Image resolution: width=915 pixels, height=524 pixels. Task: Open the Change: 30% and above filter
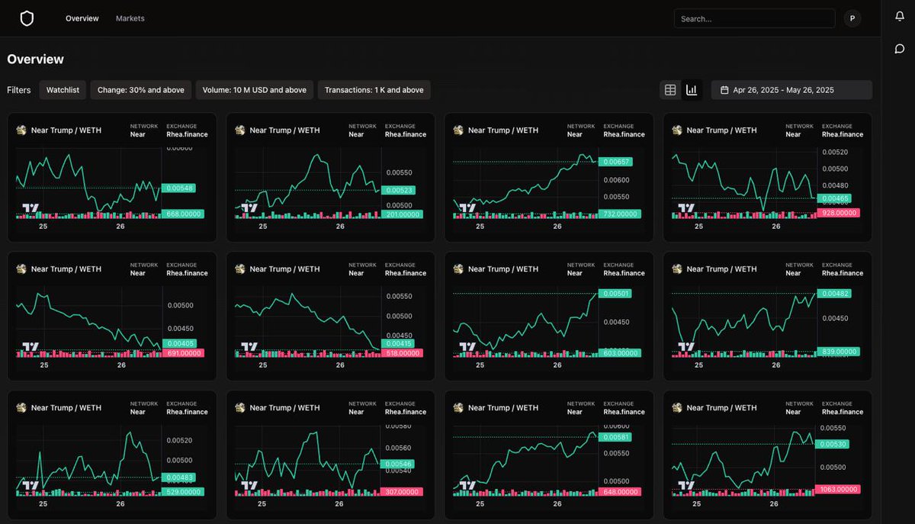(141, 90)
